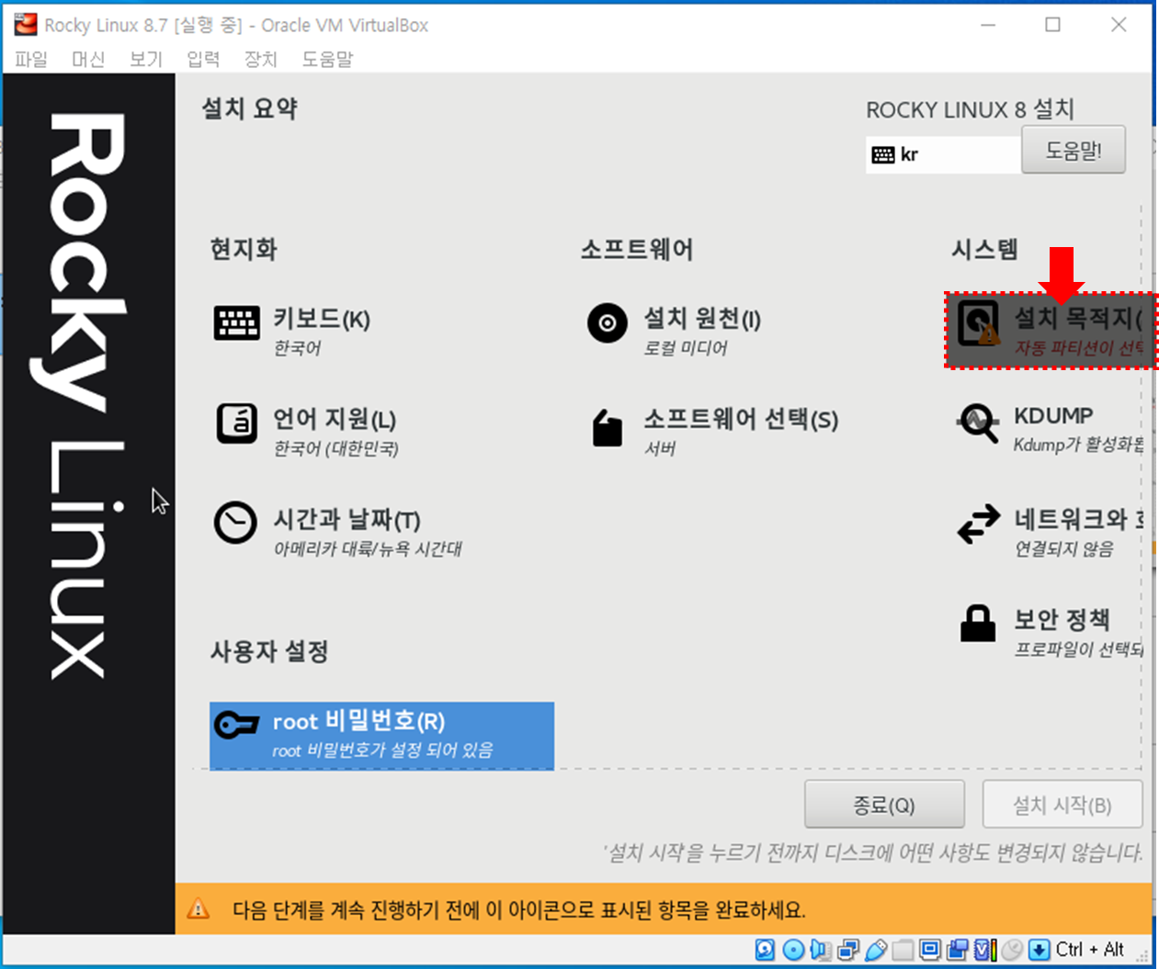This screenshot has height=969, width=1159.
Task: Click the display monitor status bar icon
Action: point(930,950)
